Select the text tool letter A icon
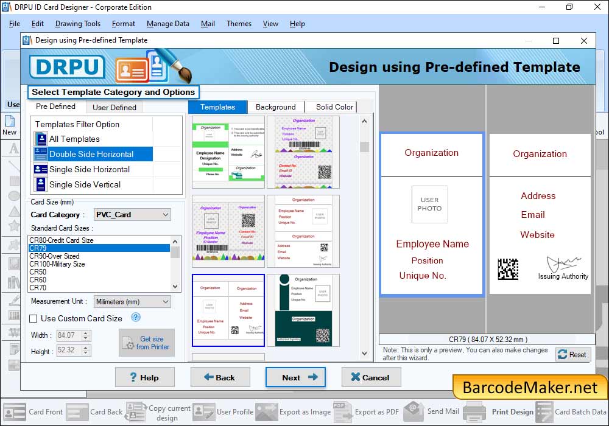 pyautogui.click(x=13, y=148)
